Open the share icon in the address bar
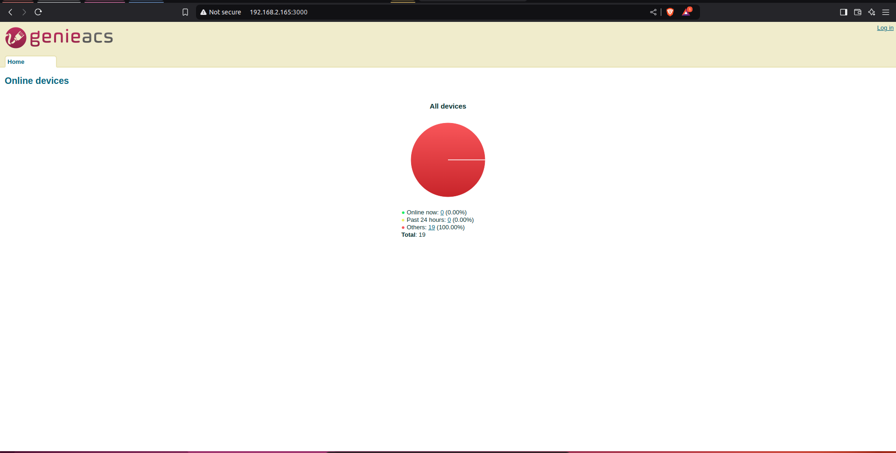Image resolution: width=896 pixels, height=453 pixels. click(x=653, y=12)
